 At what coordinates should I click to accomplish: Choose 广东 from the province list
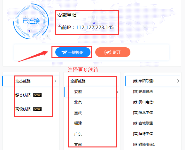pyautogui.click(x=78, y=134)
